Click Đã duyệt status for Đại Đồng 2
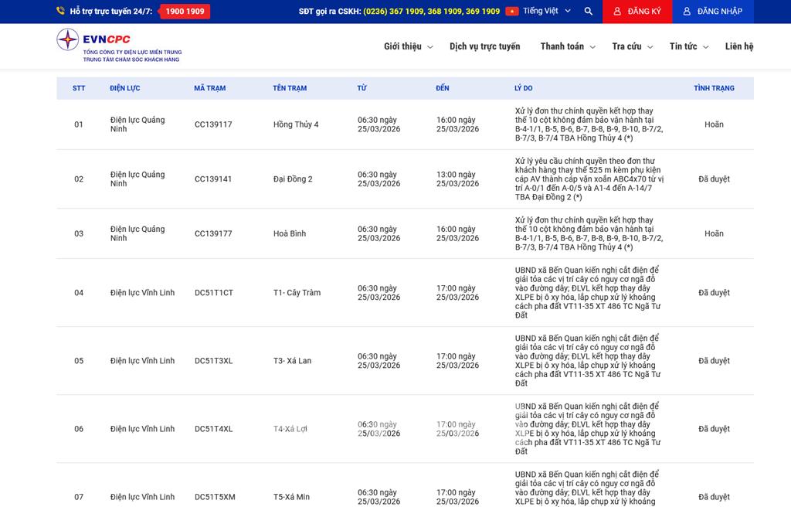791x507 pixels. (x=714, y=179)
